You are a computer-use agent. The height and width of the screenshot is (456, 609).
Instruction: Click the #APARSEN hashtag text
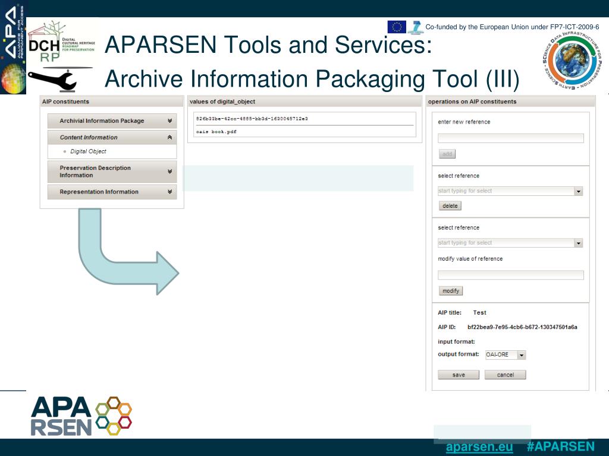coord(560,446)
